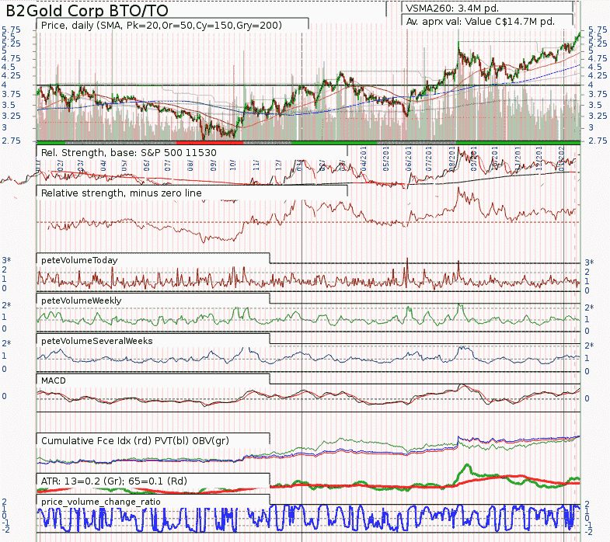This screenshot has width=610, height=542.
Task: Click the 06/201 date axis label
Action: click(x=409, y=158)
